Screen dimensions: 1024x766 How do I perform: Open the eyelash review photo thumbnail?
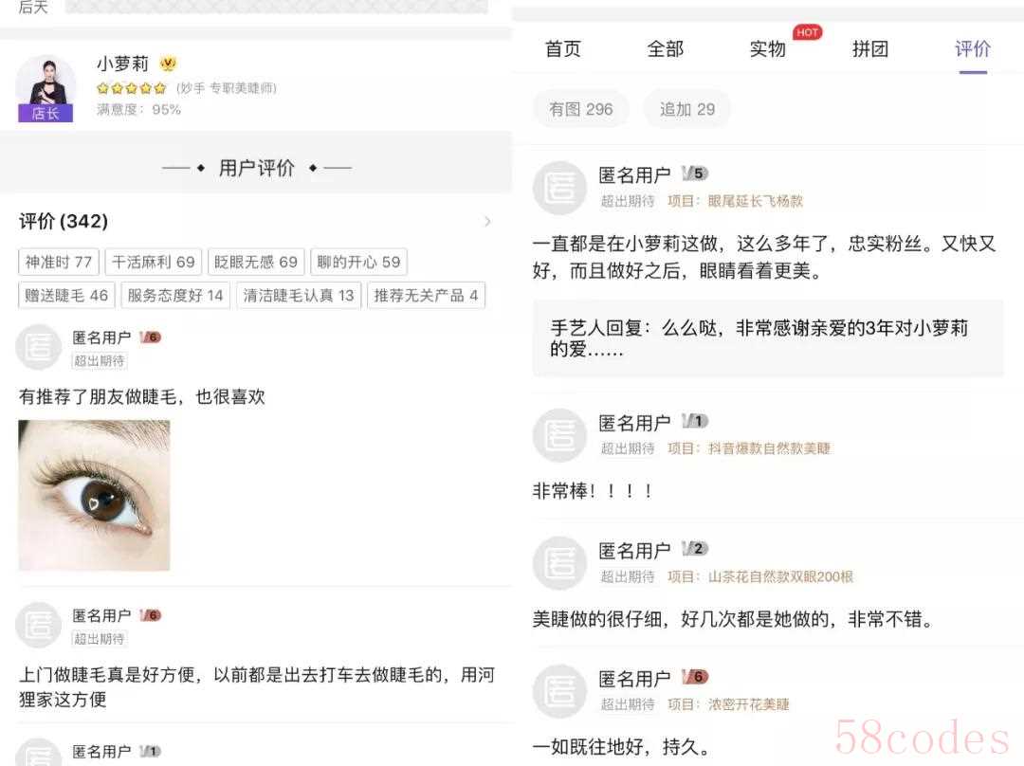point(94,495)
